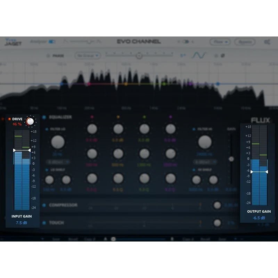Click the green band gain knob
Viewport: 278px width, 278px height.
pyautogui.click(x=144, y=129)
